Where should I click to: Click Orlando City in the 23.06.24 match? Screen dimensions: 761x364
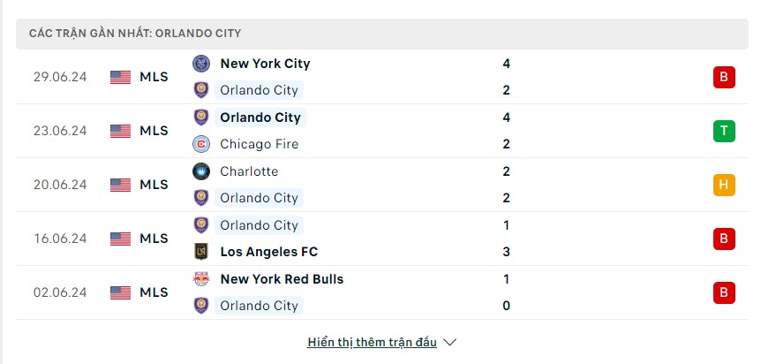pos(260,118)
